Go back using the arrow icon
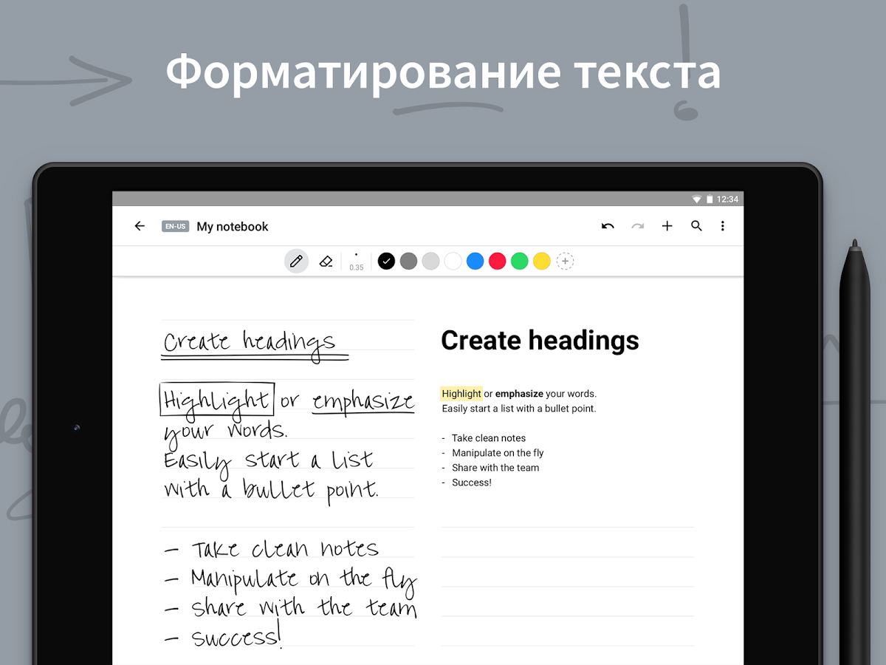This screenshot has height=665, width=886. (140, 226)
